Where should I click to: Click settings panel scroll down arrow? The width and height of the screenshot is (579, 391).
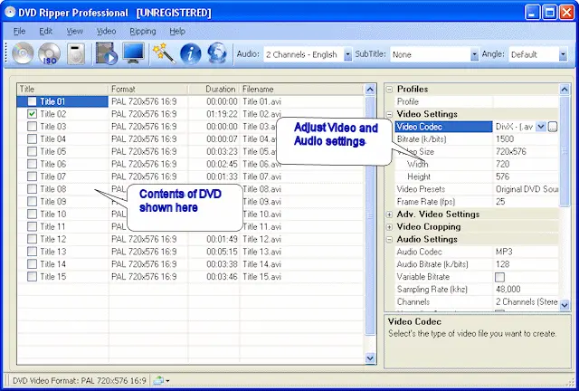point(565,305)
